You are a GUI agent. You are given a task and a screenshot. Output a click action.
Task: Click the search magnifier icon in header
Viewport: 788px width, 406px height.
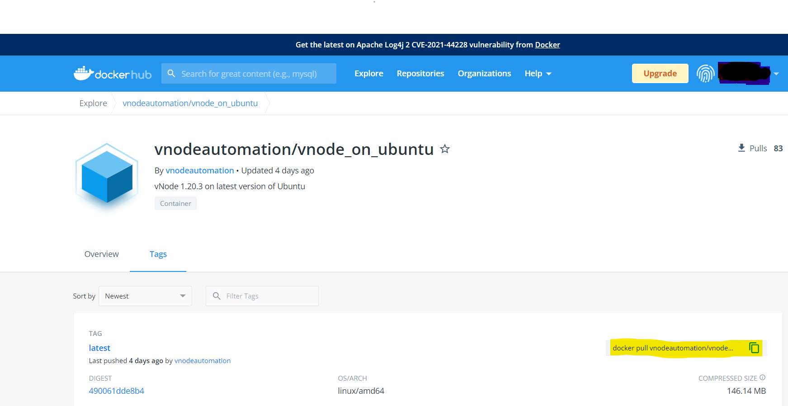tap(171, 73)
